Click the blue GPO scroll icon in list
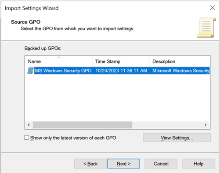 point(30,71)
